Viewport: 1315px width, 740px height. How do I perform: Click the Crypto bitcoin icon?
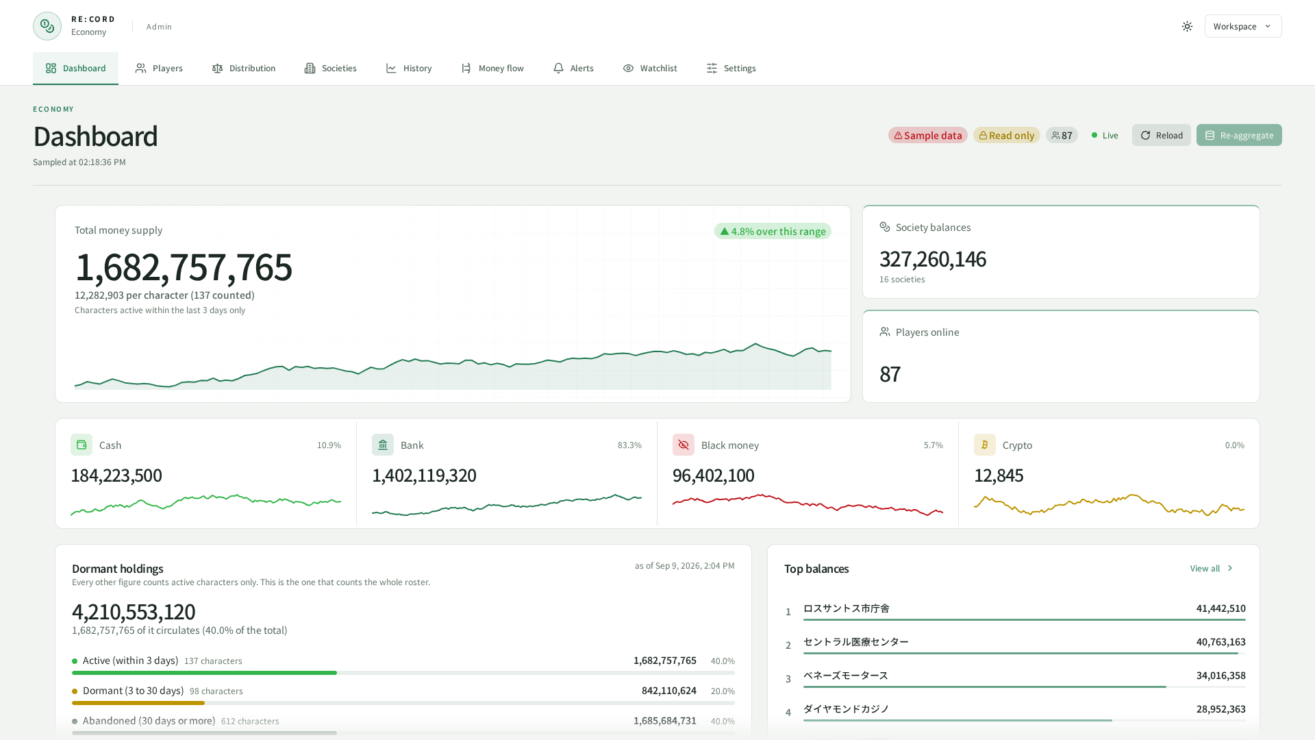point(985,445)
